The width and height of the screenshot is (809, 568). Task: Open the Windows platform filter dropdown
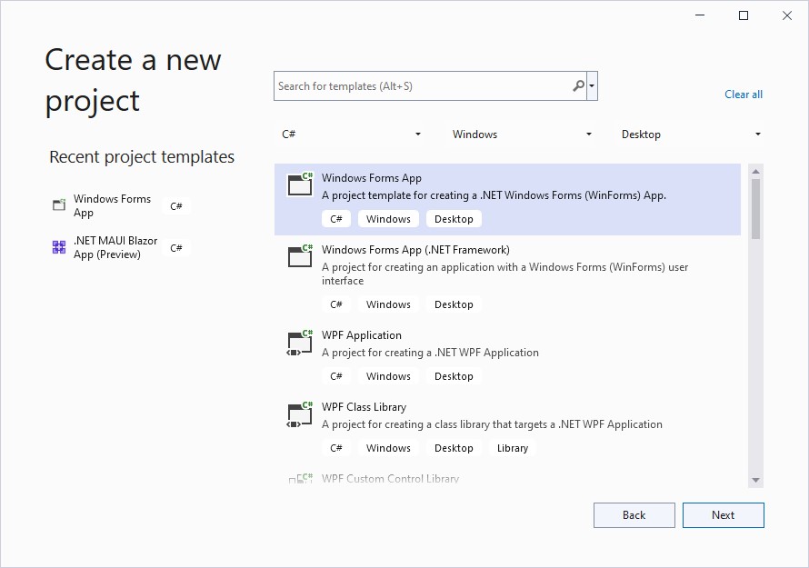click(523, 135)
